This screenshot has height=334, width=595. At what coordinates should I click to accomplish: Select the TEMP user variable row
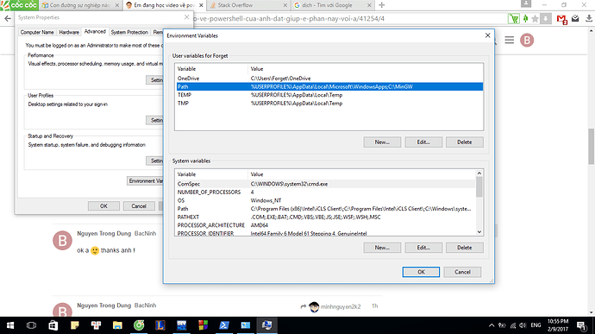329,95
